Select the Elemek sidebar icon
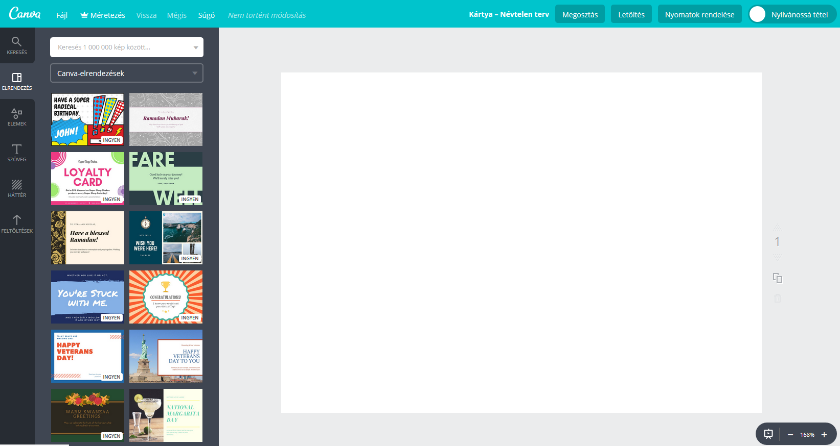The image size is (840, 446). [17, 117]
